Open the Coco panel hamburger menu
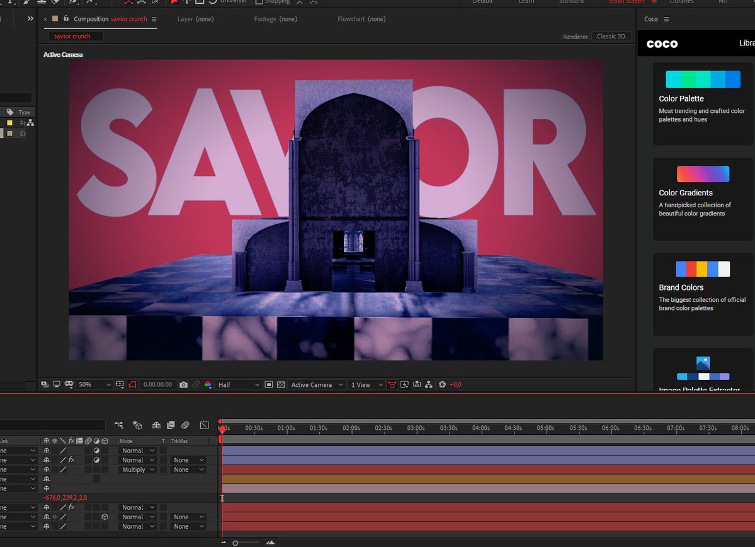Viewport: 755px width, 547px height. coord(666,19)
